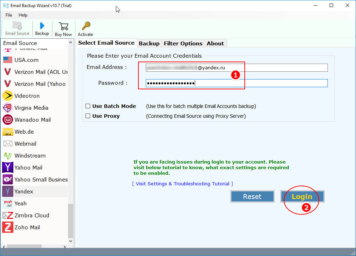Click the horizontal scrollbar thumb under source list
The height and width of the screenshot is (256, 356).
[x=24, y=247]
